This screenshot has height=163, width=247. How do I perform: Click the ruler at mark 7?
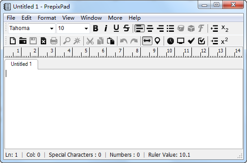[x=120, y=51]
